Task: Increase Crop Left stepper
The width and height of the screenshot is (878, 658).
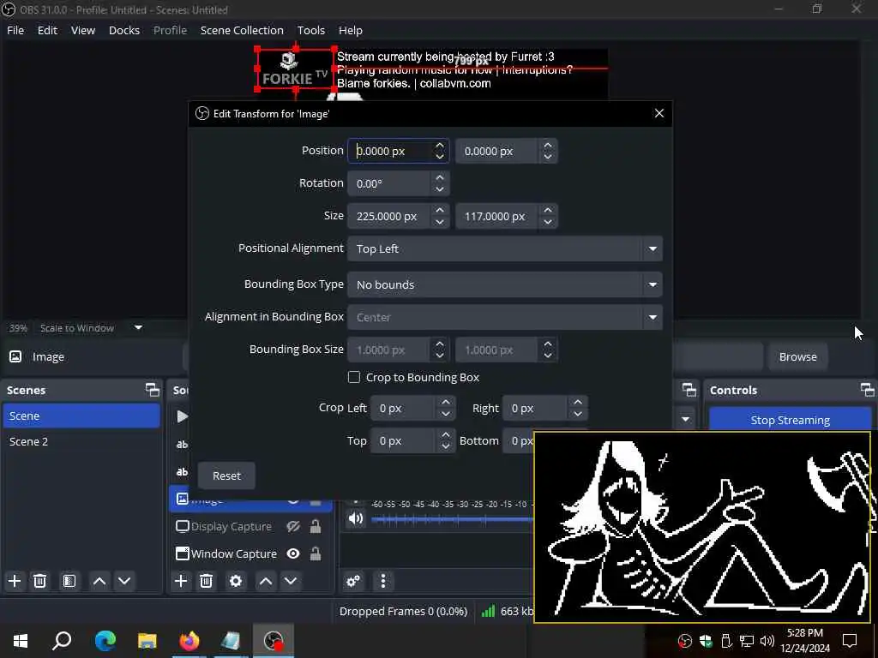Action: pyautogui.click(x=446, y=403)
